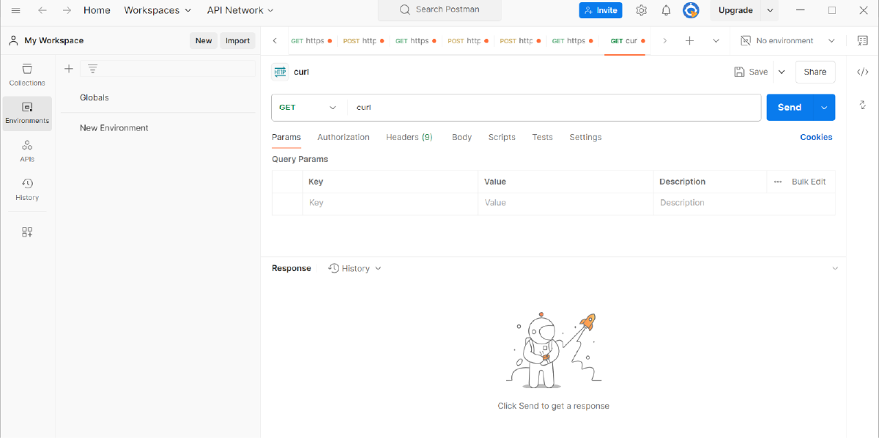Collapse the response pane chevron
Viewport: 879px width, 438px height.
tap(835, 269)
